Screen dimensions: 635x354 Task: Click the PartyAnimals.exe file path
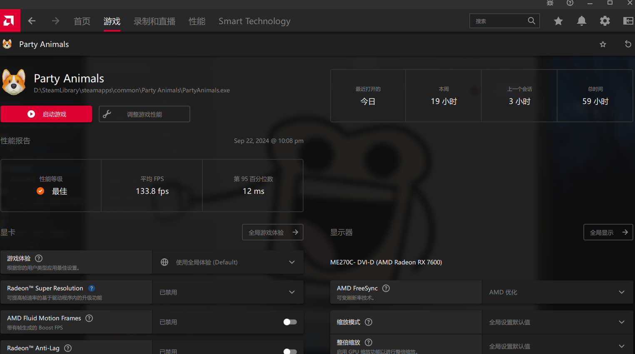tap(132, 90)
